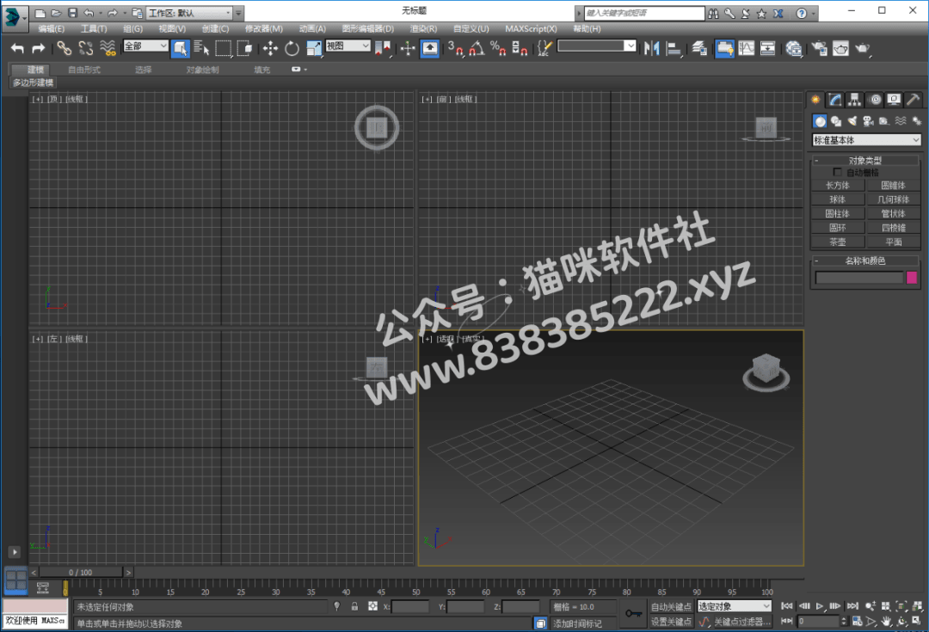Click the Selection Lock padlock toggle
This screenshot has width=929, height=632.
(354, 606)
